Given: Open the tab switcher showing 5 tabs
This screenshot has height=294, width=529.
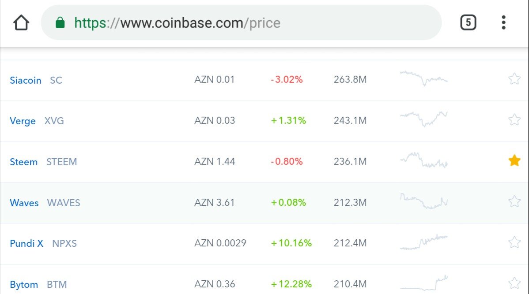Looking at the screenshot, I should [468, 22].
